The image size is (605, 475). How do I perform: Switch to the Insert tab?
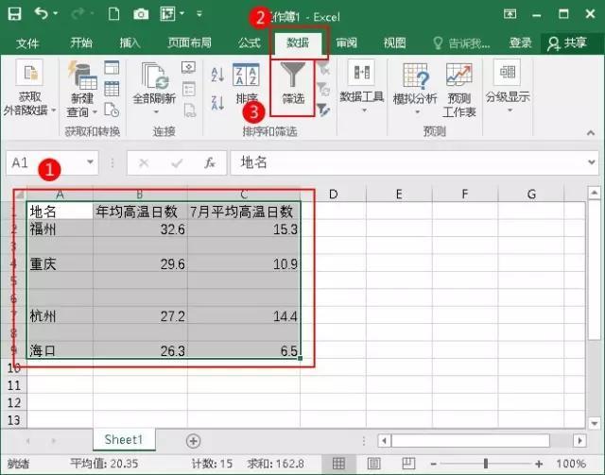(130, 42)
